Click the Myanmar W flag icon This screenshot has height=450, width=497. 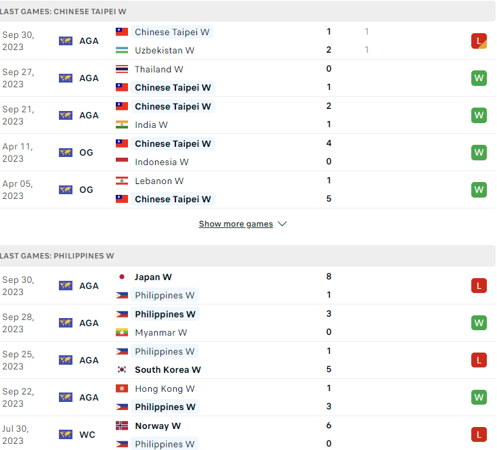pyautogui.click(x=122, y=332)
